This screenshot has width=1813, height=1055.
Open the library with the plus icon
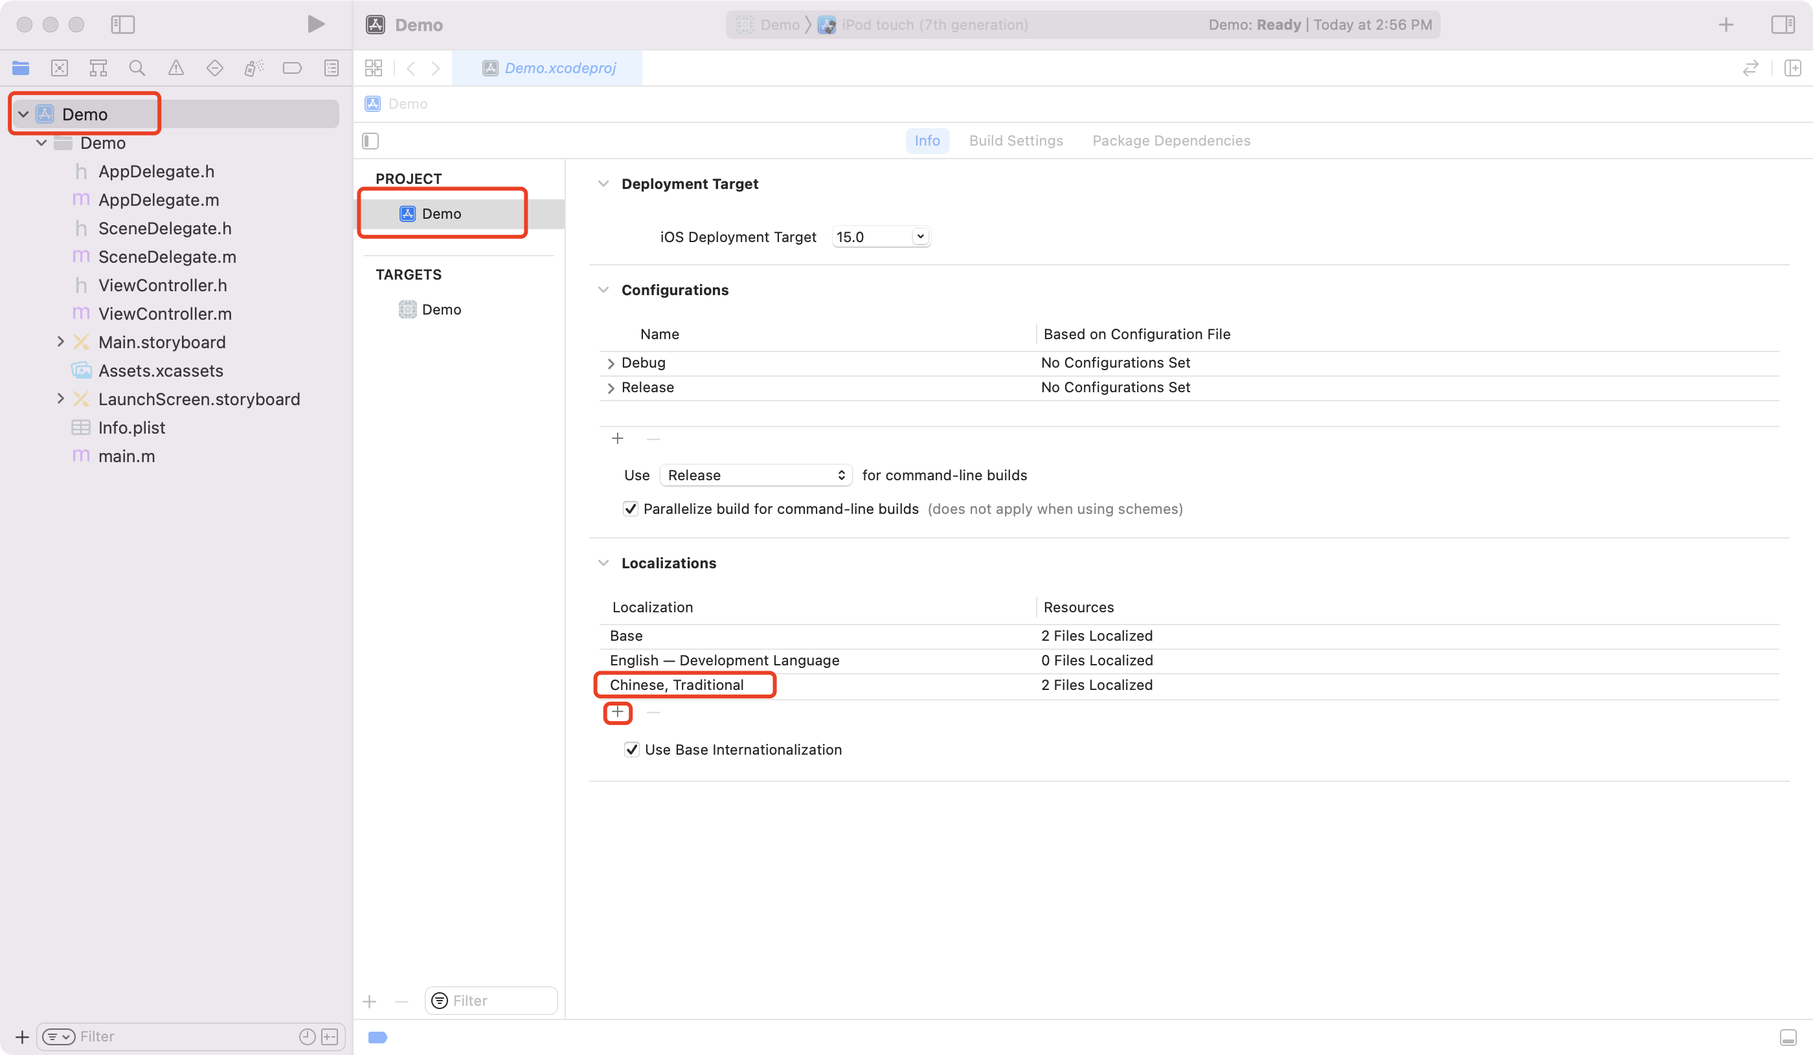pyautogui.click(x=1726, y=25)
